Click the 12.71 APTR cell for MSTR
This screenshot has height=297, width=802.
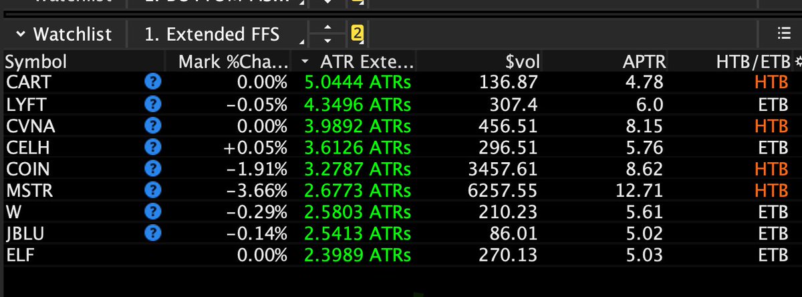point(640,190)
